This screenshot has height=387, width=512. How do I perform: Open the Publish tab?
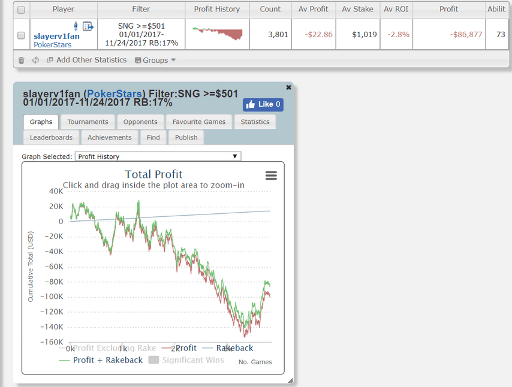tap(186, 137)
